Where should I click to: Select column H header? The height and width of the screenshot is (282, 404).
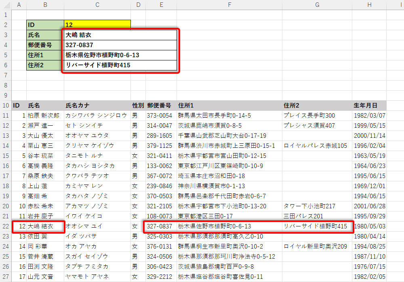click(x=369, y=5)
